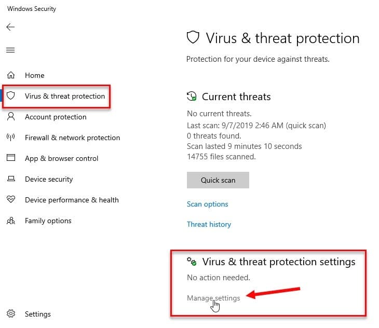Select Account protection menu item

click(x=56, y=117)
